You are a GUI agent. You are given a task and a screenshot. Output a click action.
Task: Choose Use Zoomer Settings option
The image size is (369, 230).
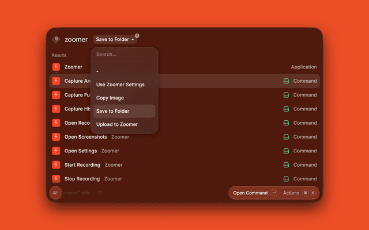pyautogui.click(x=125, y=85)
